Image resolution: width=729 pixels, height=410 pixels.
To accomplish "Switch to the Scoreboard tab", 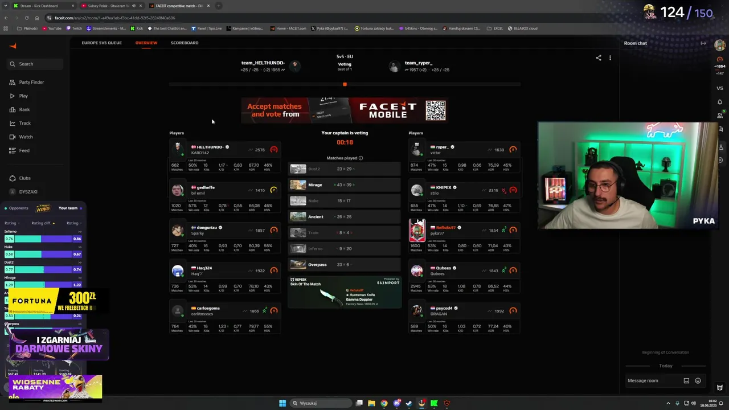I will [185, 43].
